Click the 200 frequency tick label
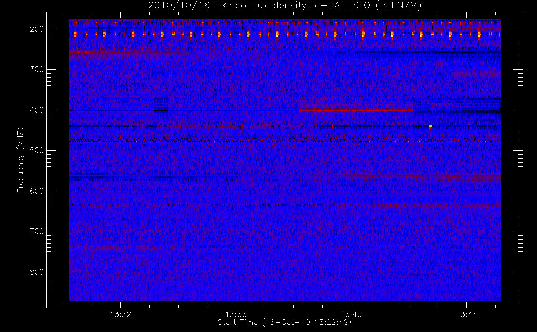537x332 pixels. 37,29
